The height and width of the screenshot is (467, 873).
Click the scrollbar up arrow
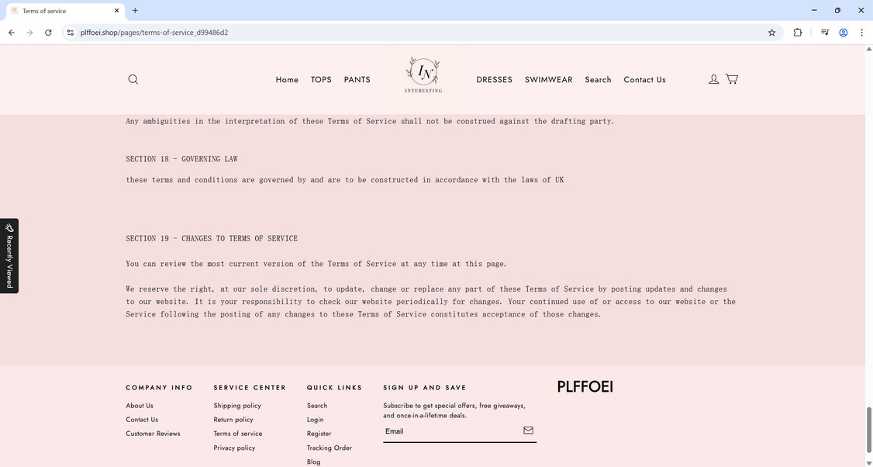point(868,49)
